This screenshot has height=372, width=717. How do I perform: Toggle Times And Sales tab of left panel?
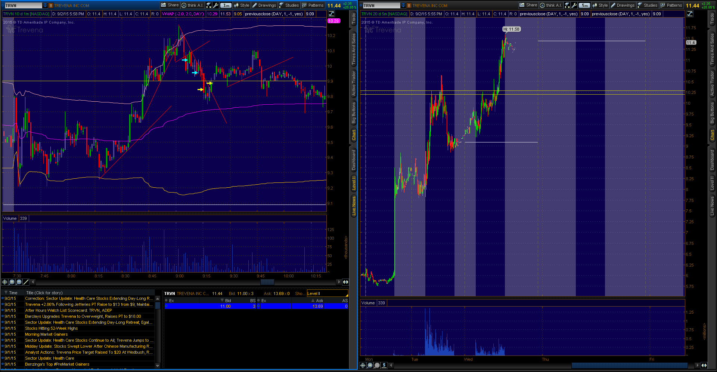[353, 49]
